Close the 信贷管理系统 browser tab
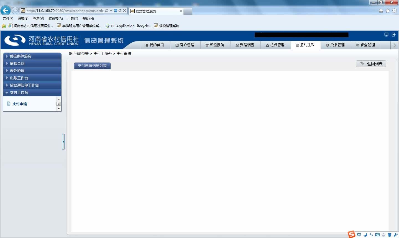This screenshot has width=399, height=238. [x=181, y=11]
